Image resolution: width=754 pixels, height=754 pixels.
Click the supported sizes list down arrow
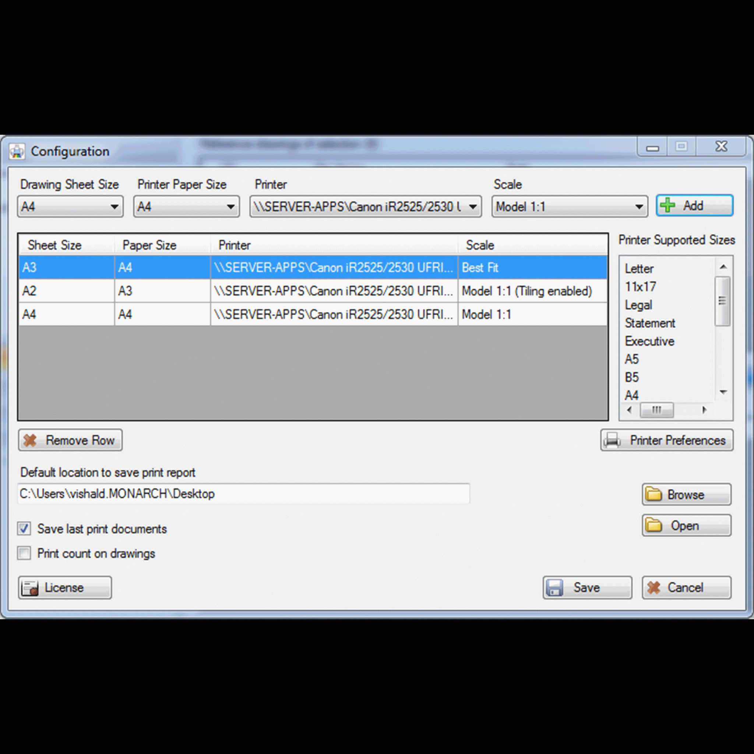coord(723,392)
